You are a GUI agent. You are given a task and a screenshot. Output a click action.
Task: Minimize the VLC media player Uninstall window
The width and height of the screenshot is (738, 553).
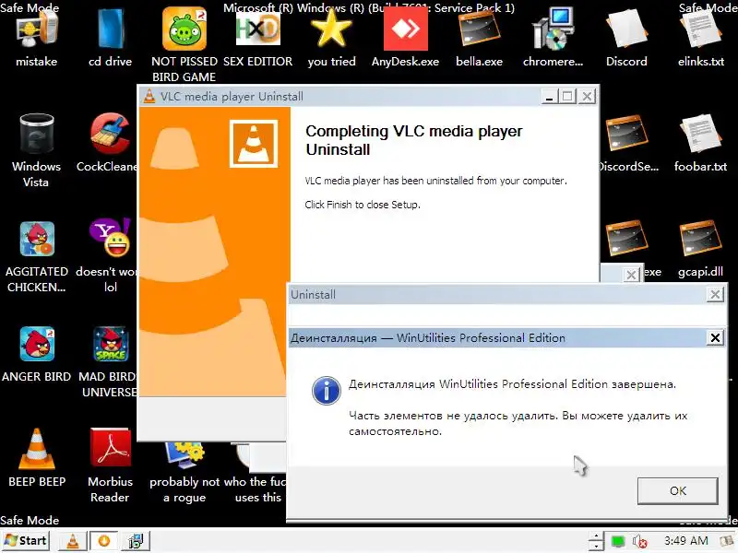click(x=549, y=97)
